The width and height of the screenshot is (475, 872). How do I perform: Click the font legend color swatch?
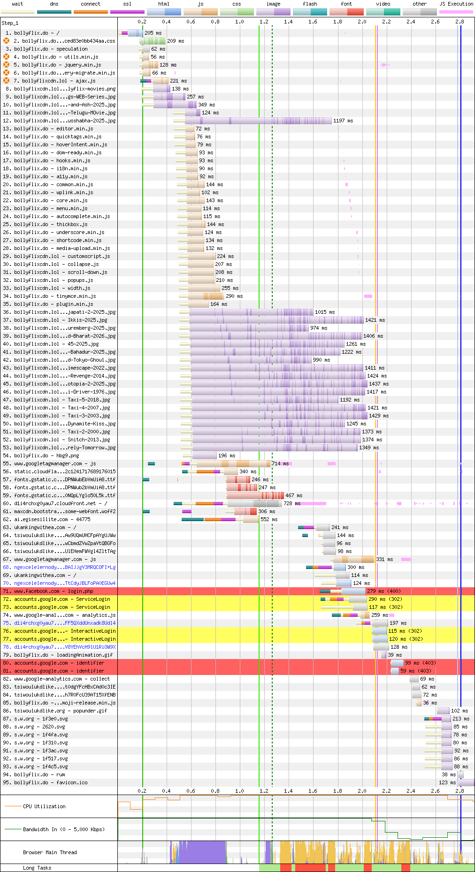point(346,12)
